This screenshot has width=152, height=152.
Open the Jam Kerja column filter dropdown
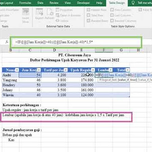[x=39, y=70]
